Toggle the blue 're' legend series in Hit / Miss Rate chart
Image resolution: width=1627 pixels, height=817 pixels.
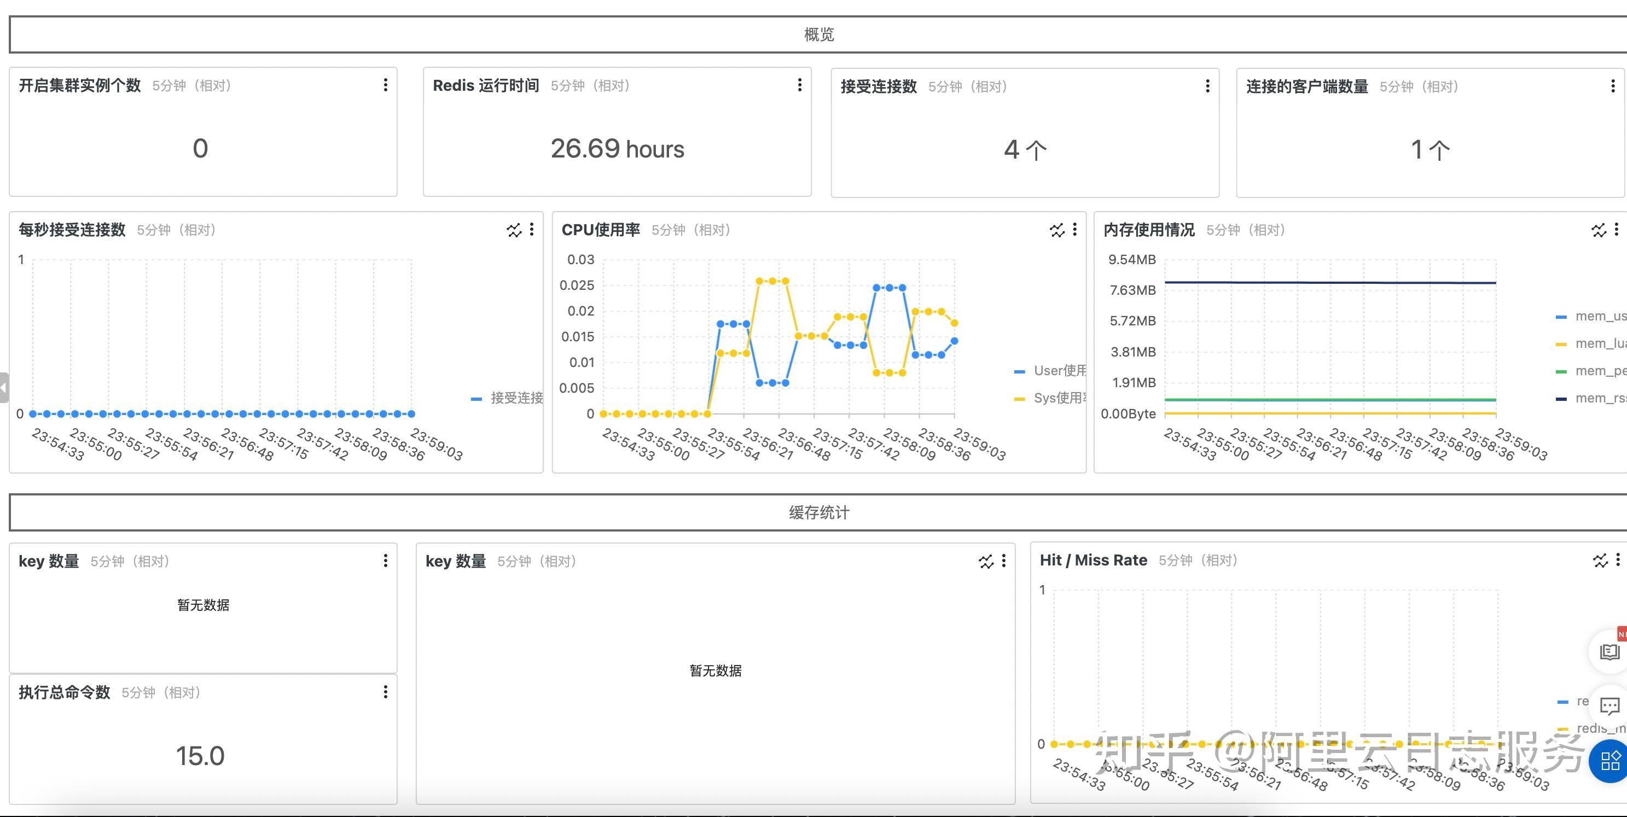(x=1573, y=701)
